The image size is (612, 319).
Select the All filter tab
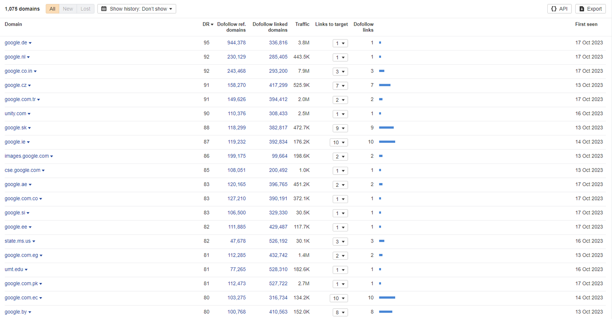click(x=52, y=9)
